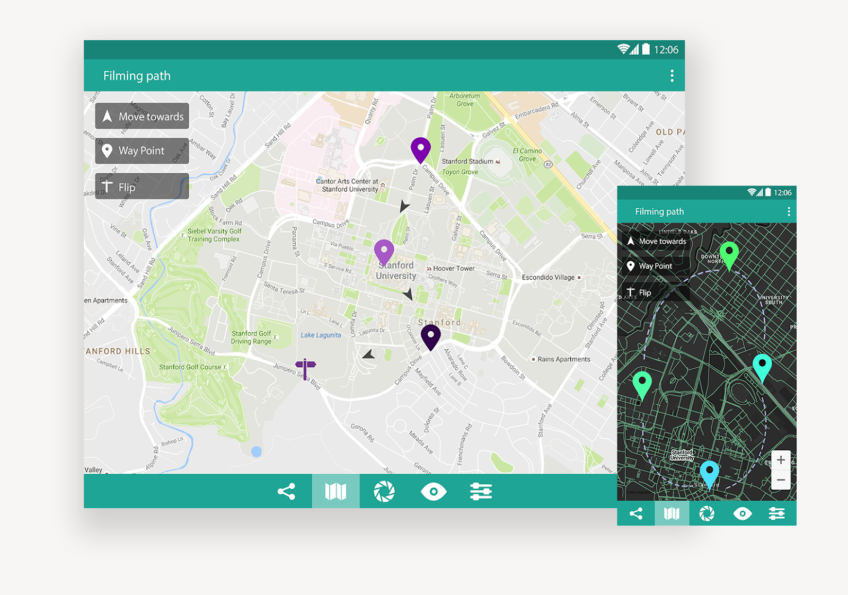Tap Flip button on tablet map
This screenshot has height=595, width=848.
point(142,187)
